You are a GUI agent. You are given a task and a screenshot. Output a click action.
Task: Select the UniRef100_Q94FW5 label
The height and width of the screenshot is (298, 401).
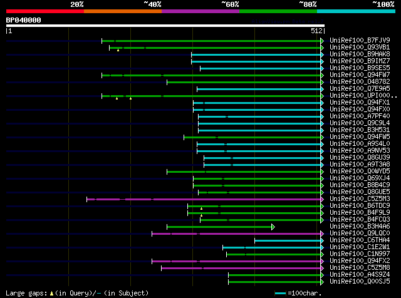pyautogui.click(x=360, y=136)
